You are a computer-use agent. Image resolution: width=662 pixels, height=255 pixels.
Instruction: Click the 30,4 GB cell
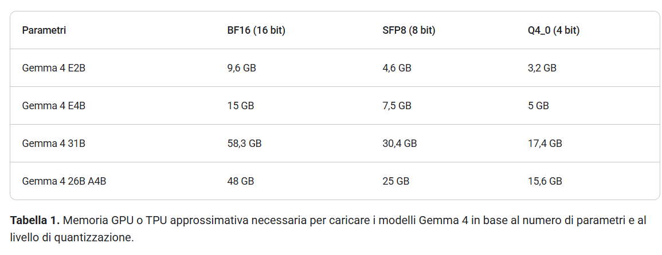click(x=399, y=144)
